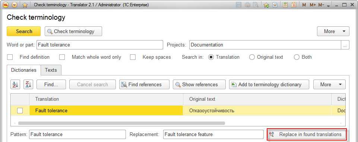Select the Translation radio button
Image resolution: width=358 pixels, height=142 pixels.
click(211, 57)
